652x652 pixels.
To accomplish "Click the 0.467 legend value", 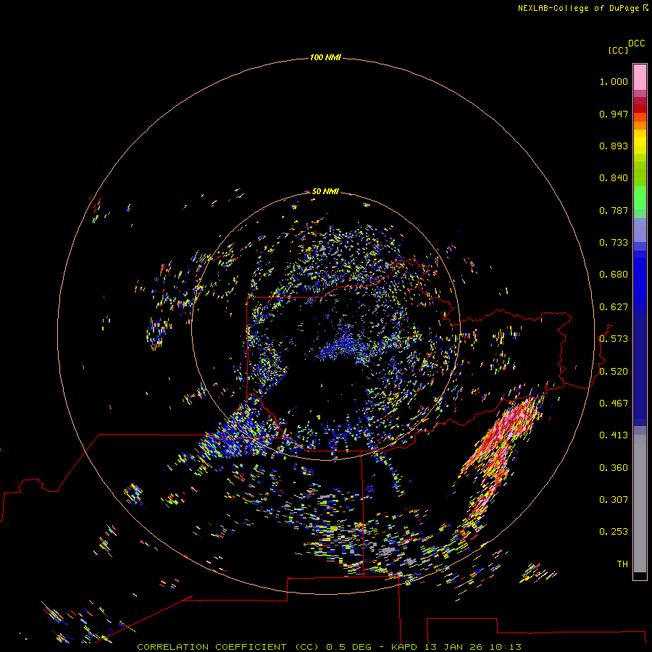I will pos(614,404).
